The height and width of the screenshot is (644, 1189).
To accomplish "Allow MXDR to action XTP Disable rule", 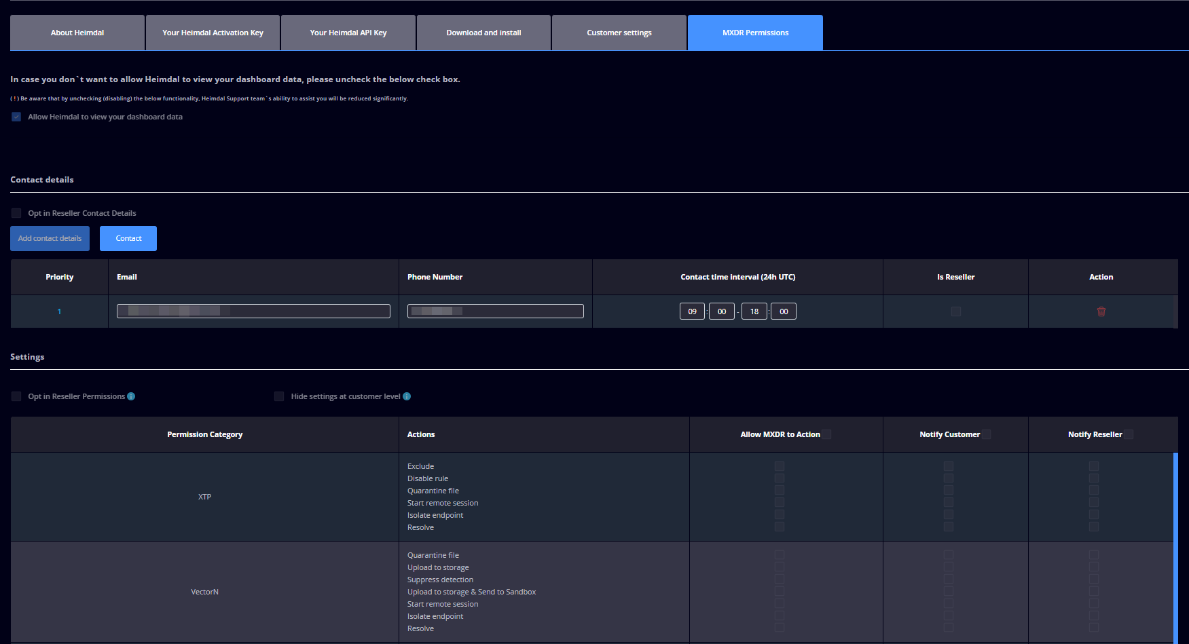I will click(780, 478).
